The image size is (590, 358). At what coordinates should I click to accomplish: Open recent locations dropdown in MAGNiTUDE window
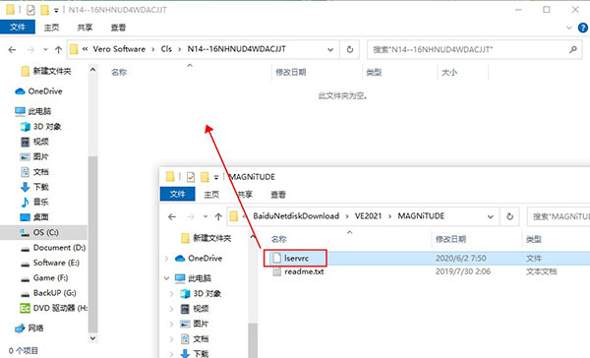click(206, 216)
